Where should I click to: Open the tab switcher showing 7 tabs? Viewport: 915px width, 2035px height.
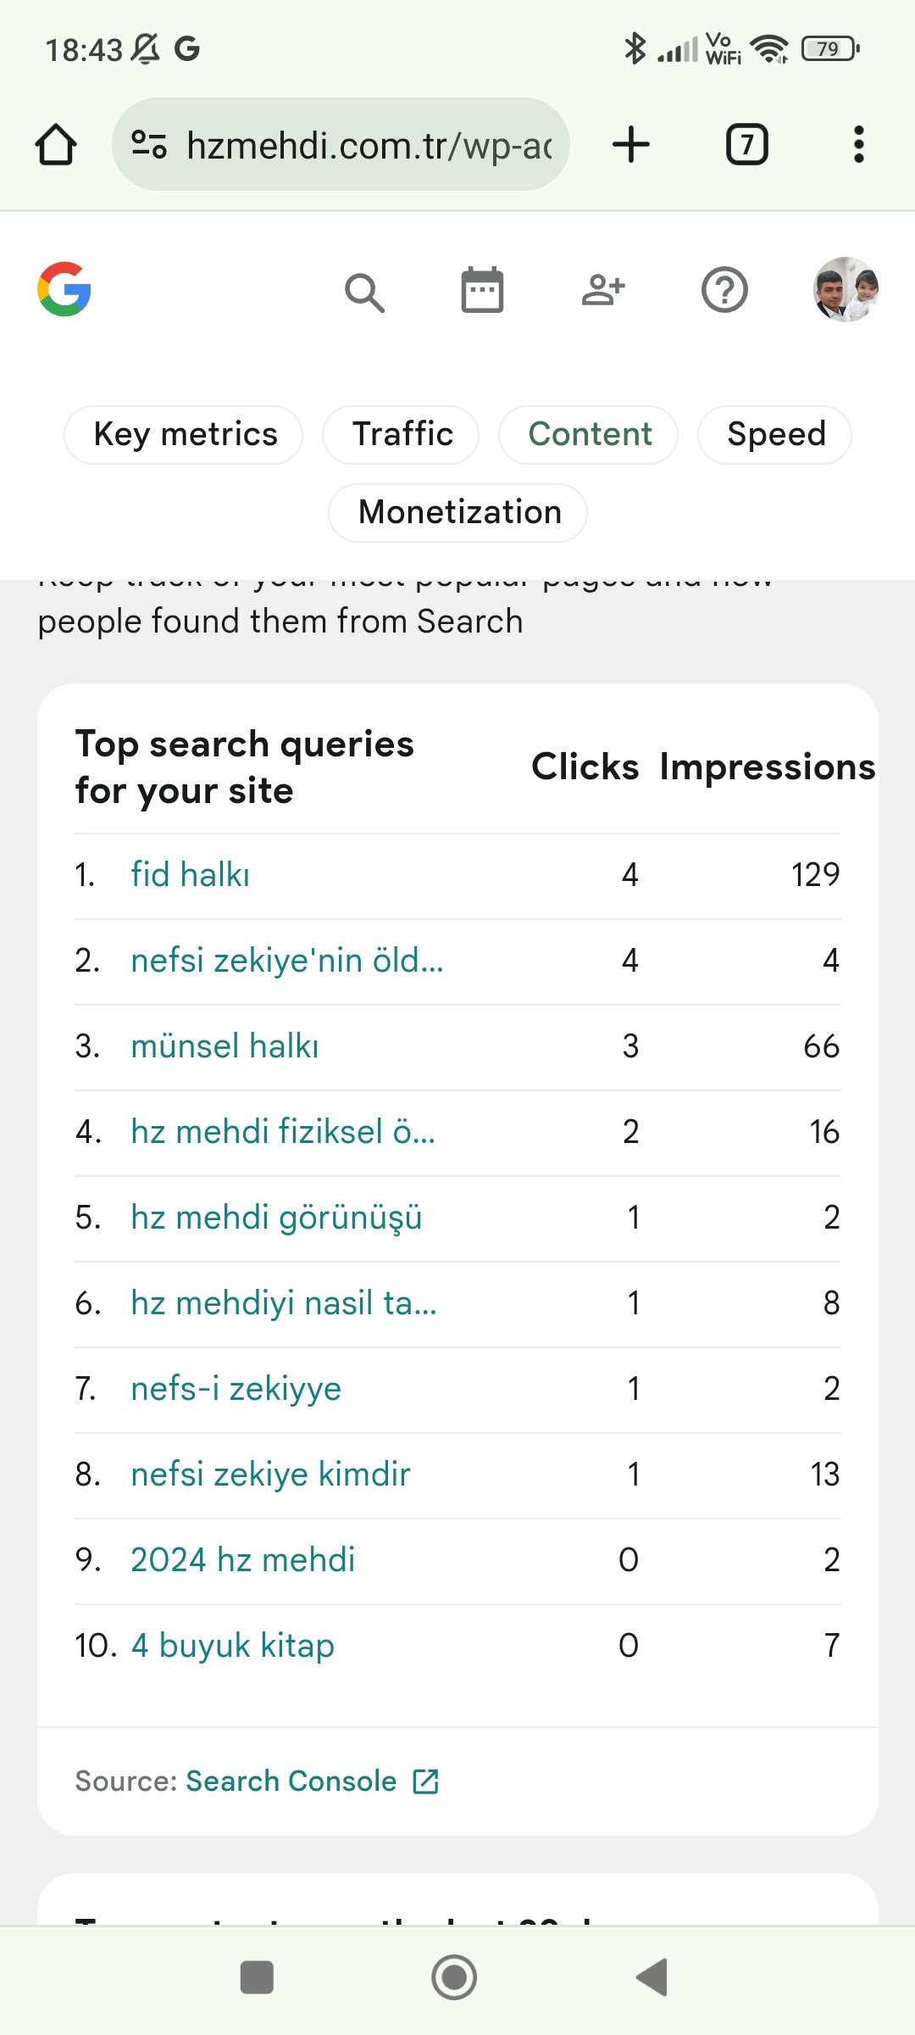tap(747, 144)
